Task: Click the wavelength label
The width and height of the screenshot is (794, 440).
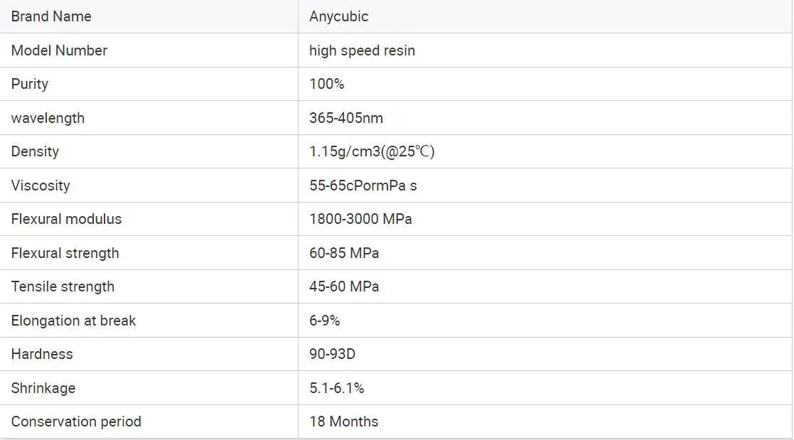Action: pos(48,118)
